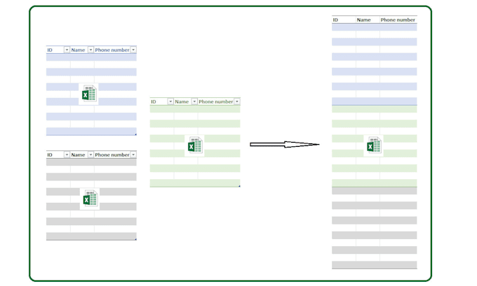477x286 pixels.
Task: Open the ID filter dropdown in the gray source table
Action: click(x=67, y=155)
